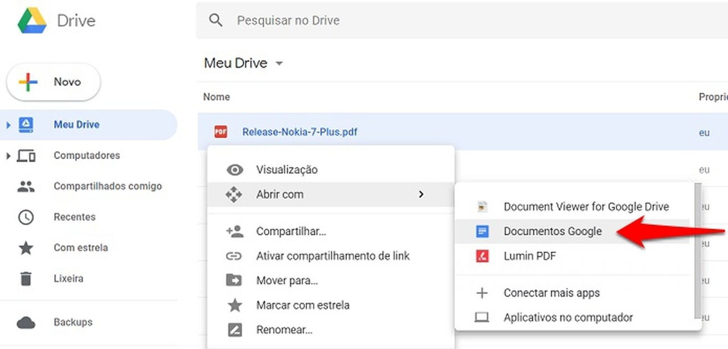Screen dimensions: 728x349
Task: Click the Com estrela star icon
Action: [x=26, y=248]
